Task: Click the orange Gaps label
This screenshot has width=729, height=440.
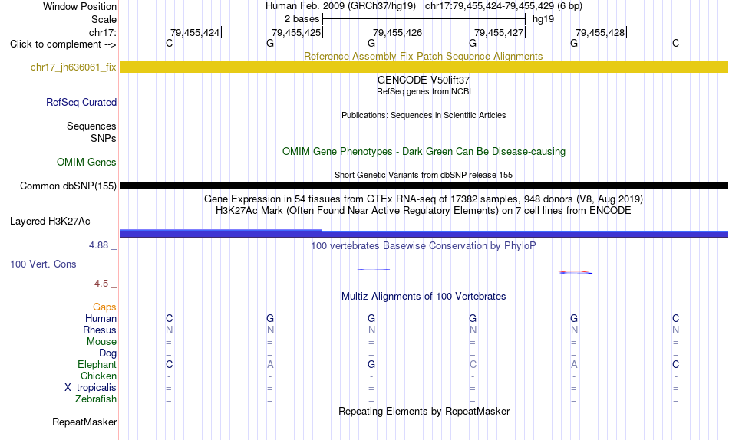Action: (x=104, y=307)
